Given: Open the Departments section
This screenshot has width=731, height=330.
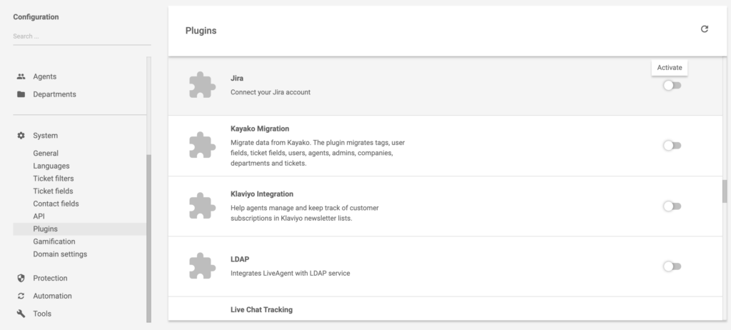Looking at the screenshot, I should [x=54, y=94].
